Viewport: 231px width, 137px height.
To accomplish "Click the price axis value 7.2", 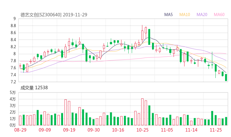I will point(13,82).
